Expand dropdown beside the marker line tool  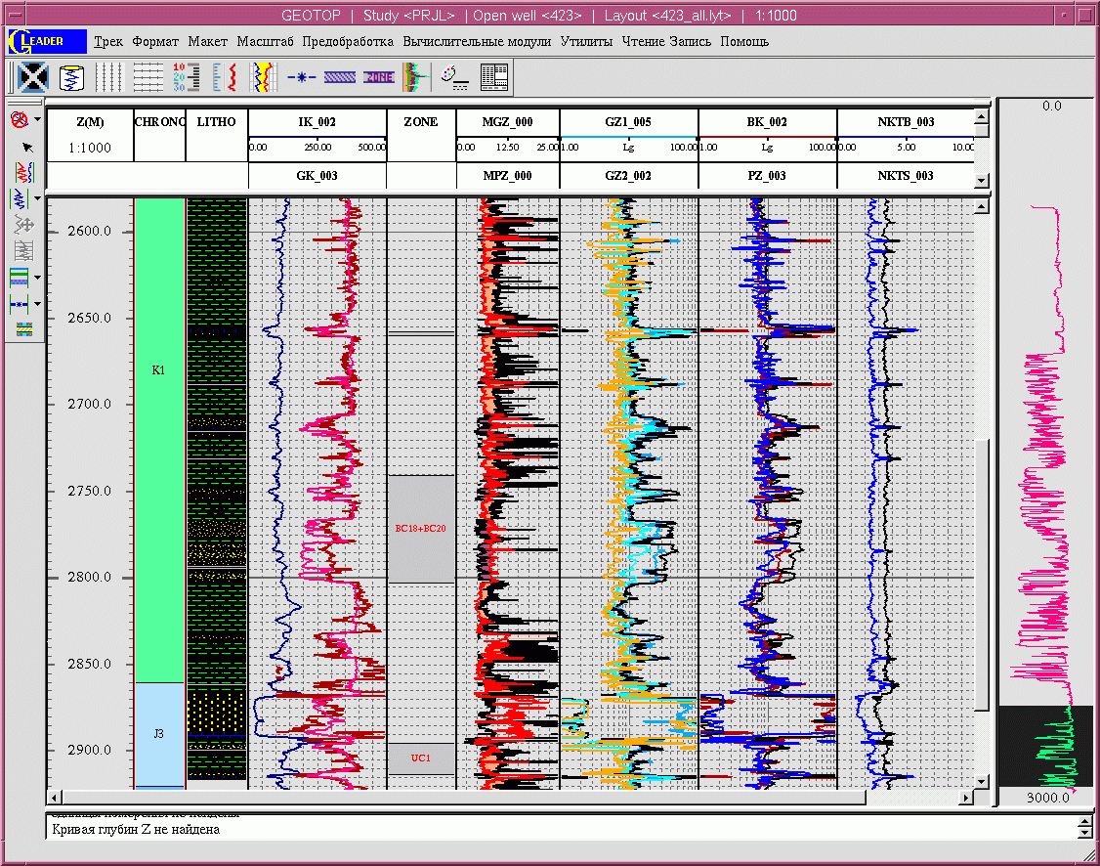(x=38, y=304)
